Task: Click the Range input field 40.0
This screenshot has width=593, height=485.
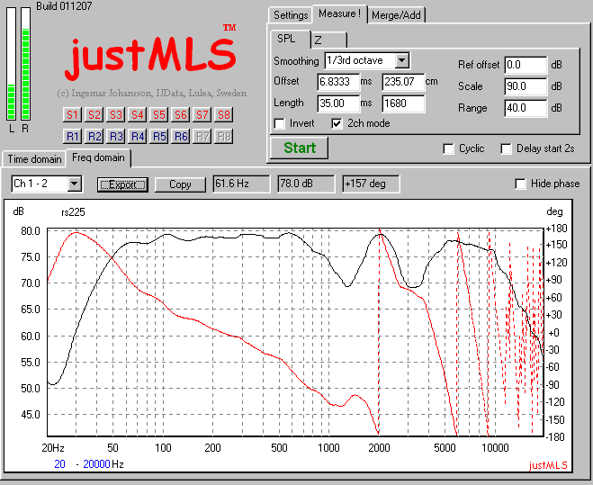Action: 526,108
